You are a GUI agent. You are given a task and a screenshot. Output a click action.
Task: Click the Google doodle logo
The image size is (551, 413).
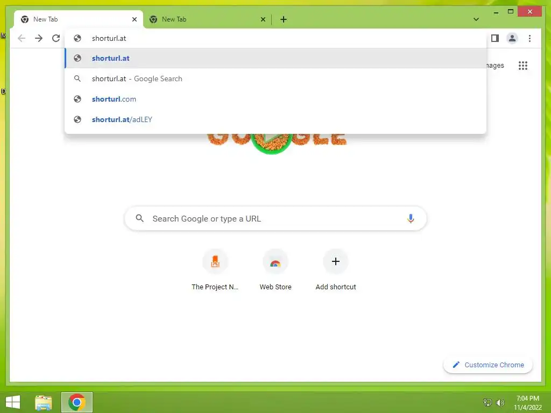click(277, 143)
